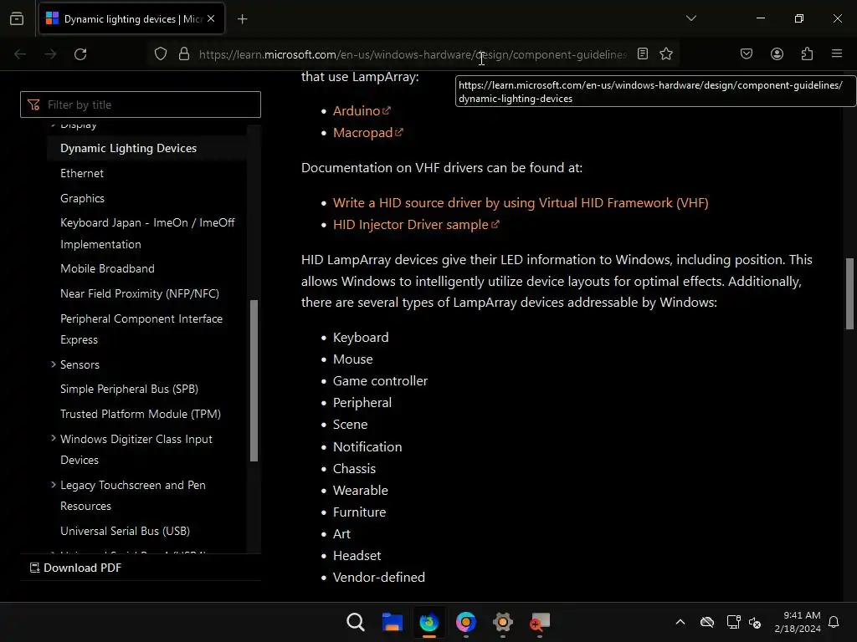This screenshot has width=857, height=642.
Task: Open the cloud sync tray icon
Action: pos(706,622)
